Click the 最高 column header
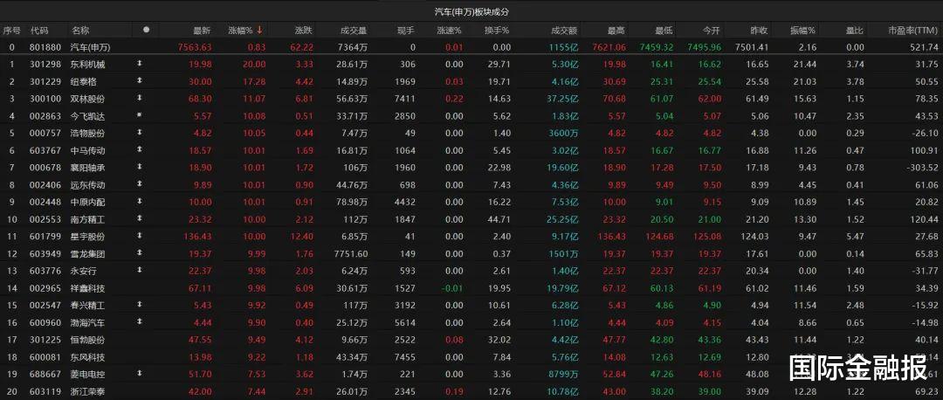The image size is (943, 400). point(616,30)
